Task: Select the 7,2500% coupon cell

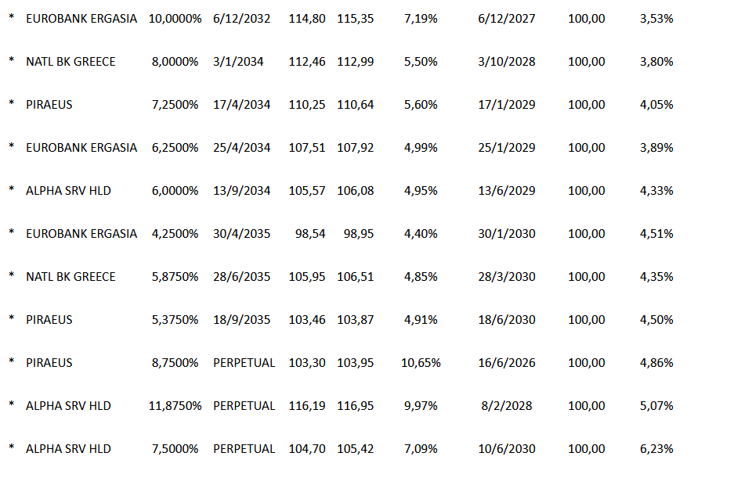Action: coord(175,105)
